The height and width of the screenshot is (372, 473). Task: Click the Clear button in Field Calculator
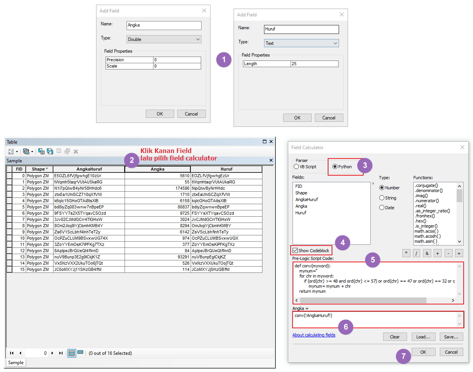tap(394, 336)
